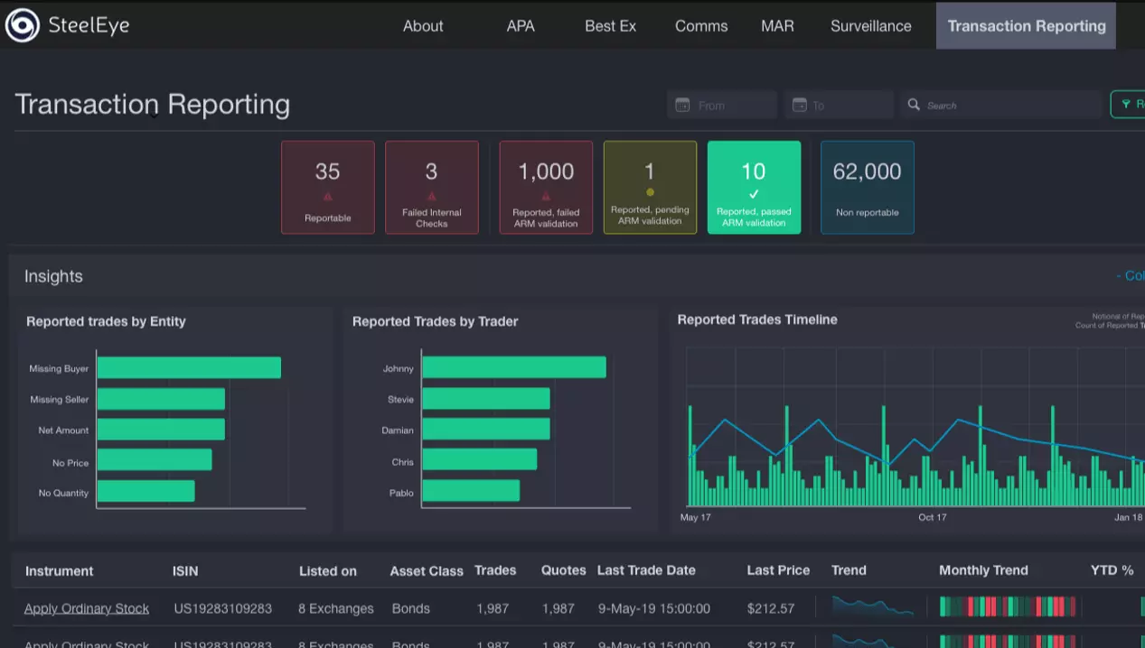This screenshot has width=1145, height=648.
Task: Select the Failed Internal Checks card
Action: [431, 187]
